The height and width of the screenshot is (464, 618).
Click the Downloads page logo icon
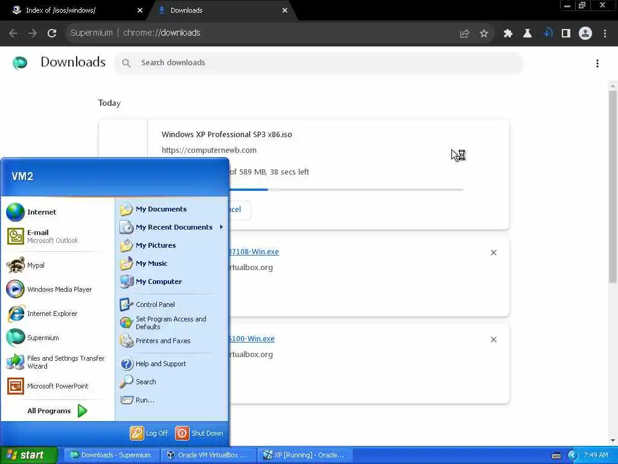tap(20, 63)
